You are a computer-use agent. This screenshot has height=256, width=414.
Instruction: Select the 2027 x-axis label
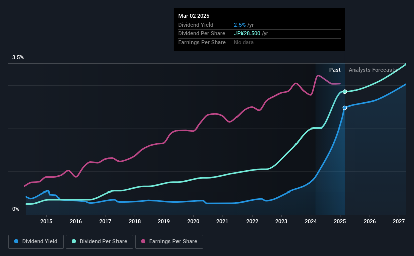[399, 221]
